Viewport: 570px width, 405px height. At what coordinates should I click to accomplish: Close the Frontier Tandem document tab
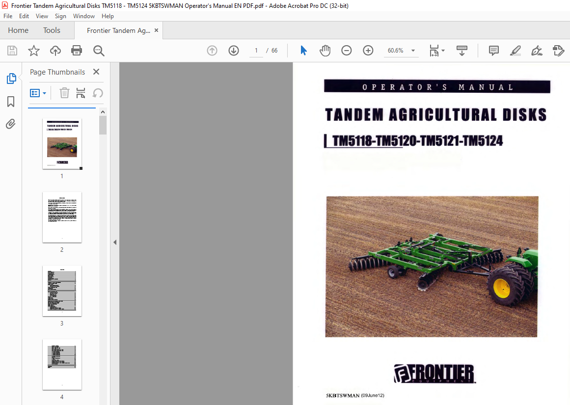156,30
